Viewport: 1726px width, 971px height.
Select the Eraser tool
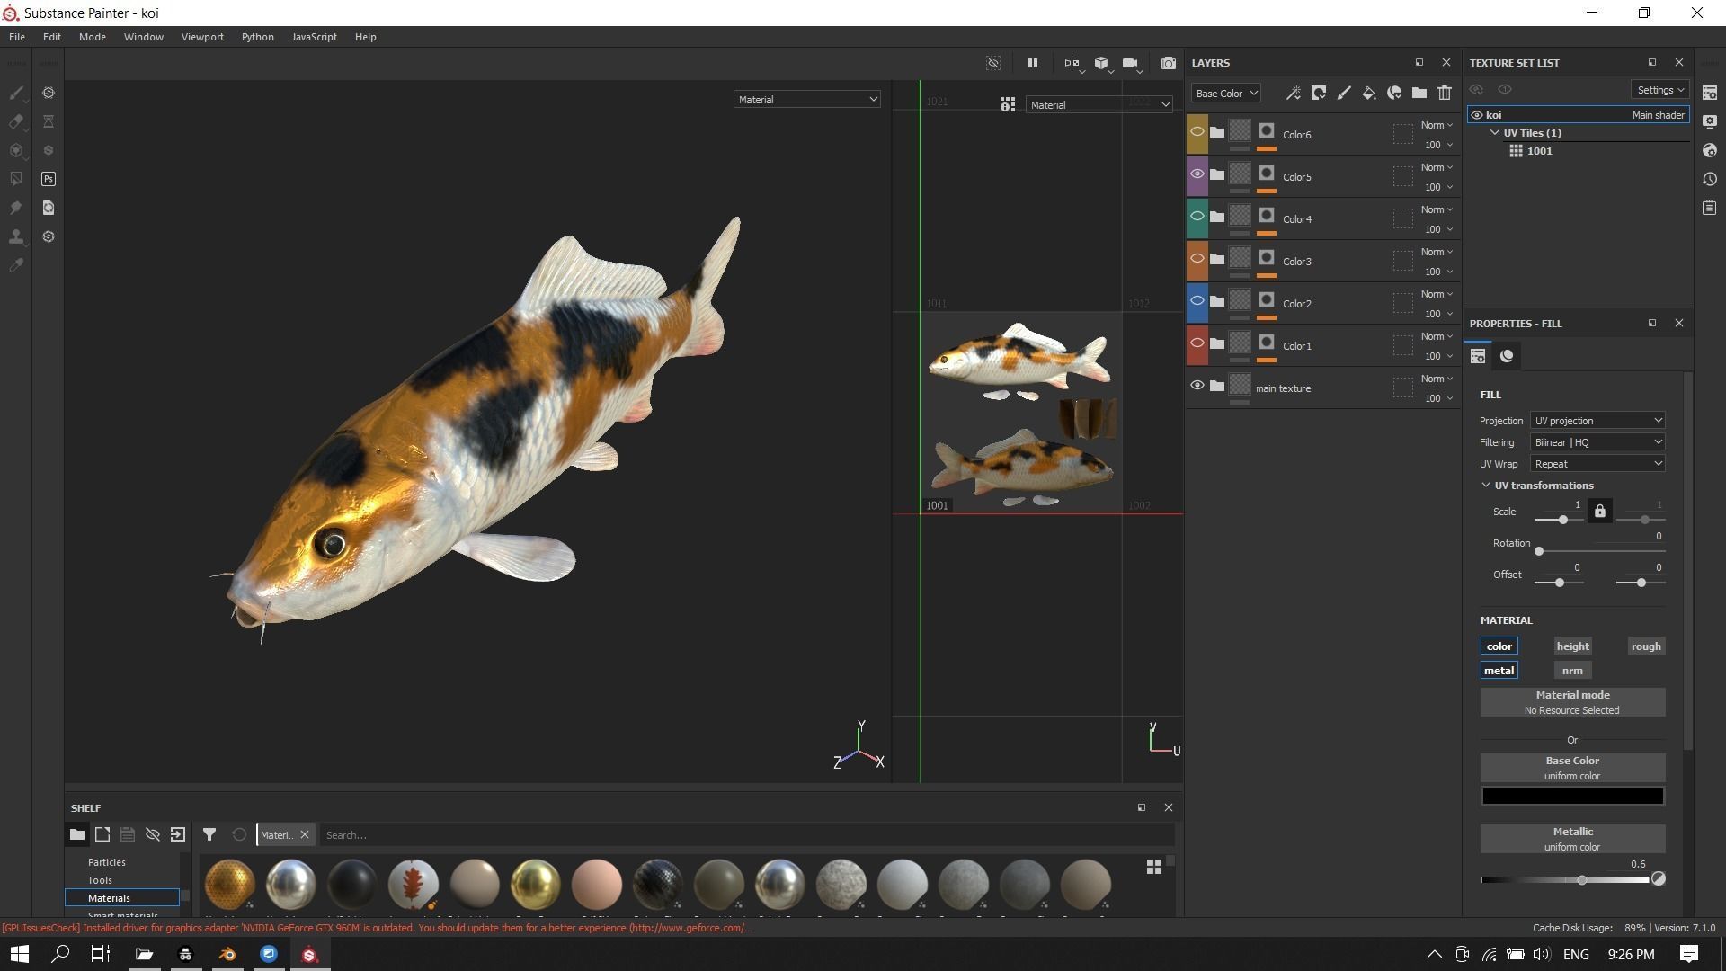[x=16, y=121]
